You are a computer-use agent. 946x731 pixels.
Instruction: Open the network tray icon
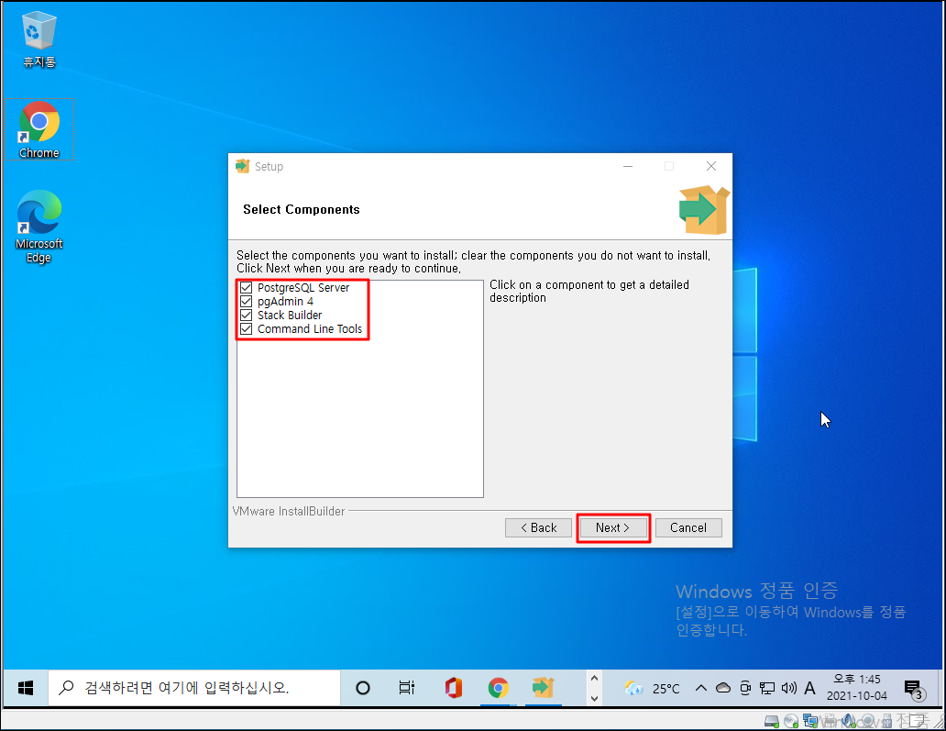(767, 688)
